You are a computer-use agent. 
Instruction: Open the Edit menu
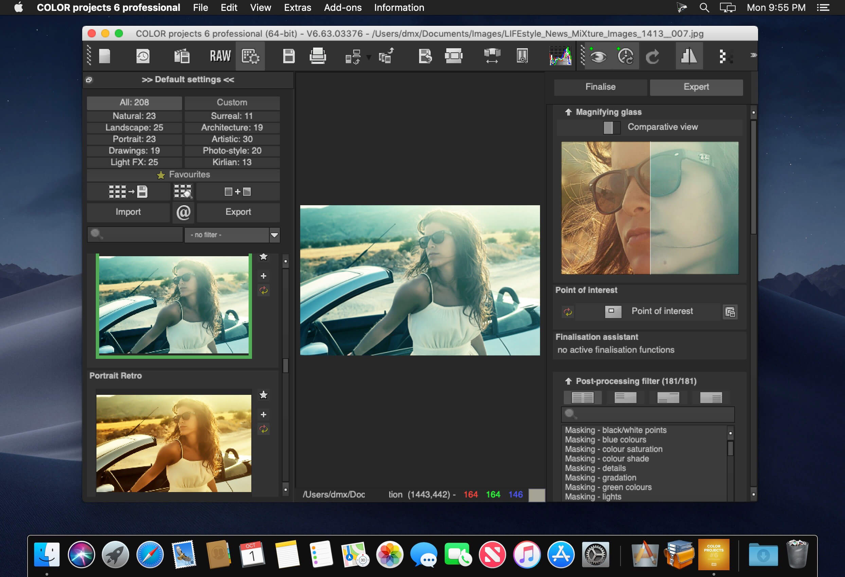click(x=229, y=7)
